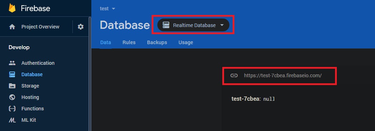Select the test-7cbea root node
This screenshot has width=375, height=131.
245,99
